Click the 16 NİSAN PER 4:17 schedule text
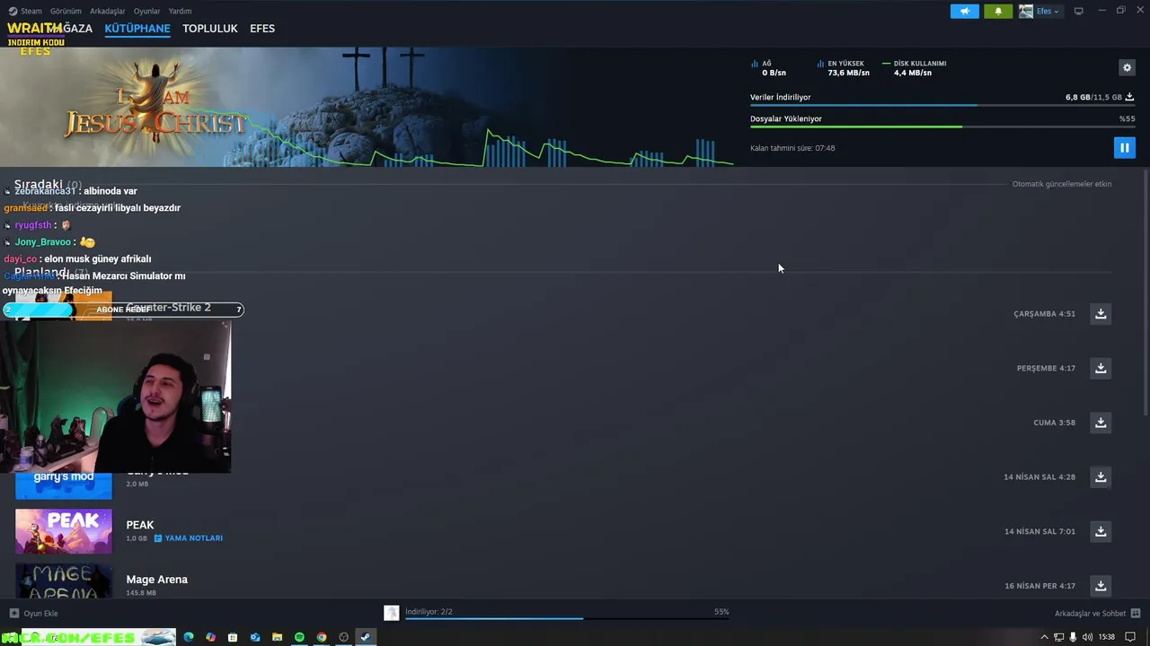The width and height of the screenshot is (1150, 646). (x=1039, y=586)
